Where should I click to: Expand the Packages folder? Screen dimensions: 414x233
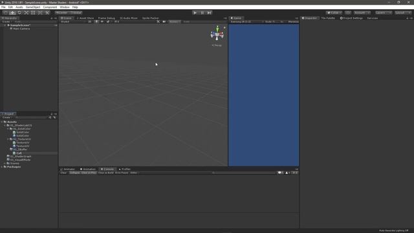tap(2, 167)
